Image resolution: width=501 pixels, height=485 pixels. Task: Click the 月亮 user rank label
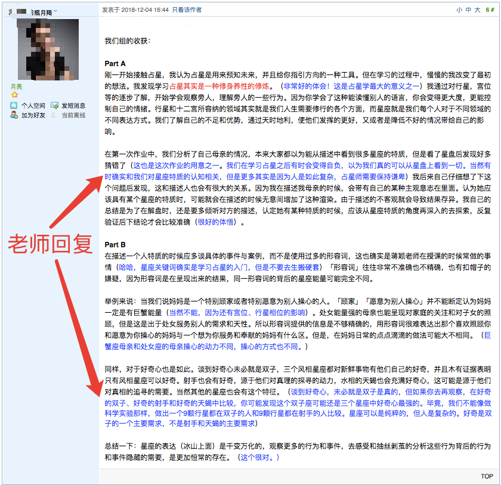[x=16, y=86]
